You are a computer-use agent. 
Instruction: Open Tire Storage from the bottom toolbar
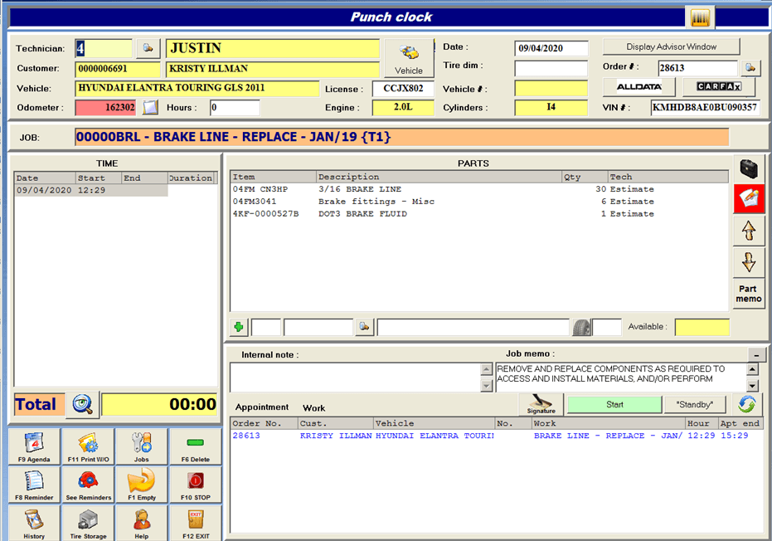tap(88, 522)
